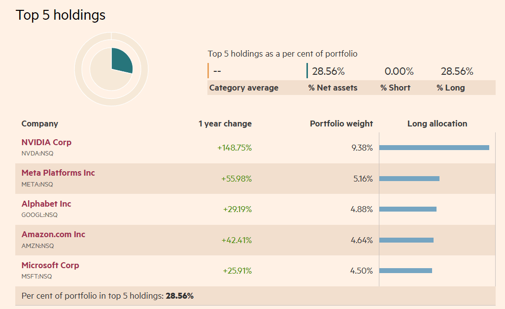Click the Long allocation column header

[x=437, y=124]
